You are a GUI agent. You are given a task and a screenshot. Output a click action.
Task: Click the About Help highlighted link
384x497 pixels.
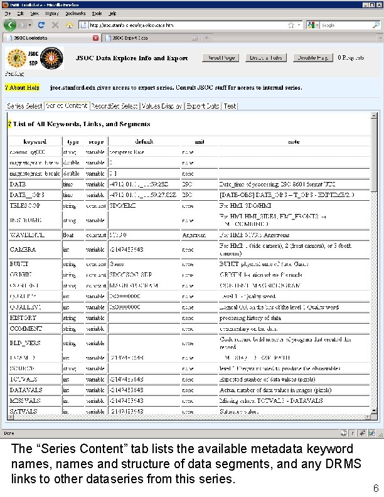point(22,88)
